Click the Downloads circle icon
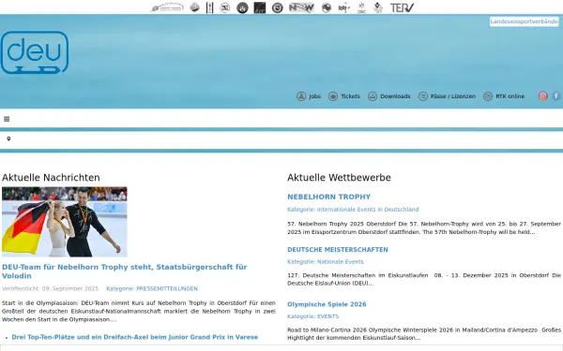This screenshot has width=563, height=351. point(373,96)
